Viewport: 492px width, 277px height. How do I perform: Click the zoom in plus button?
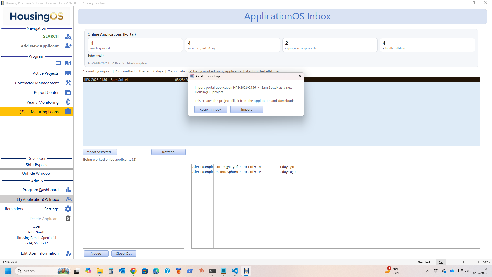478,262
